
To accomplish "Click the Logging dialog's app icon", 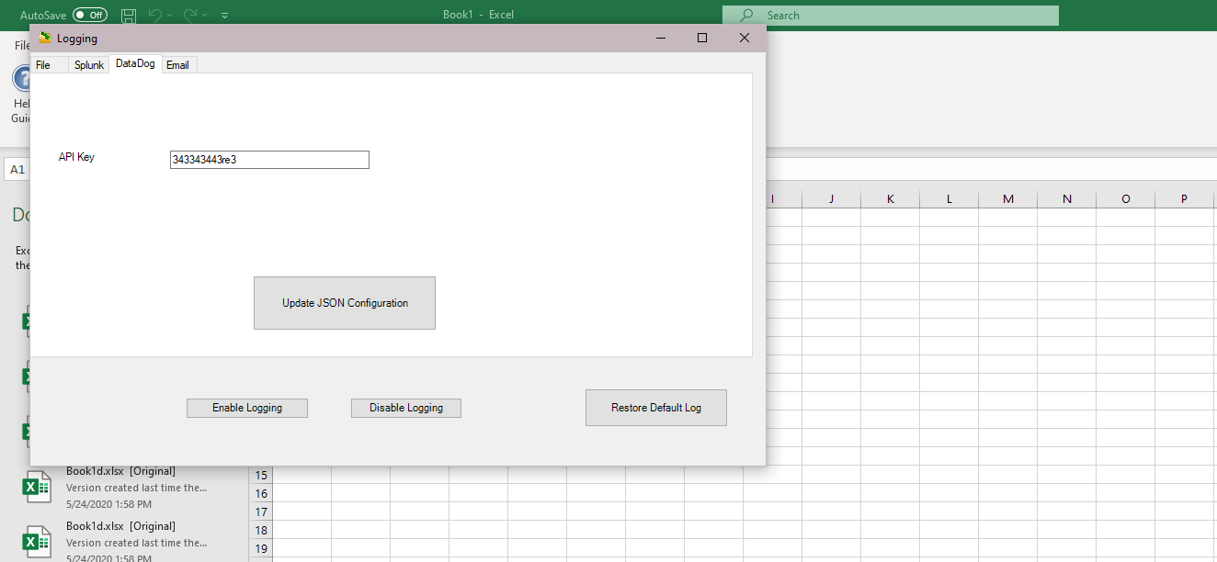I will click(x=45, y=38).
